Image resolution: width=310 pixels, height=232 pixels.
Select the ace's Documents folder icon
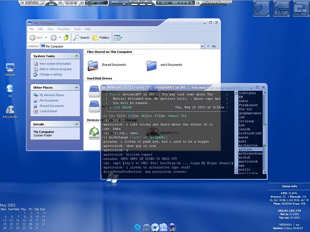click(x=152, y=66)
